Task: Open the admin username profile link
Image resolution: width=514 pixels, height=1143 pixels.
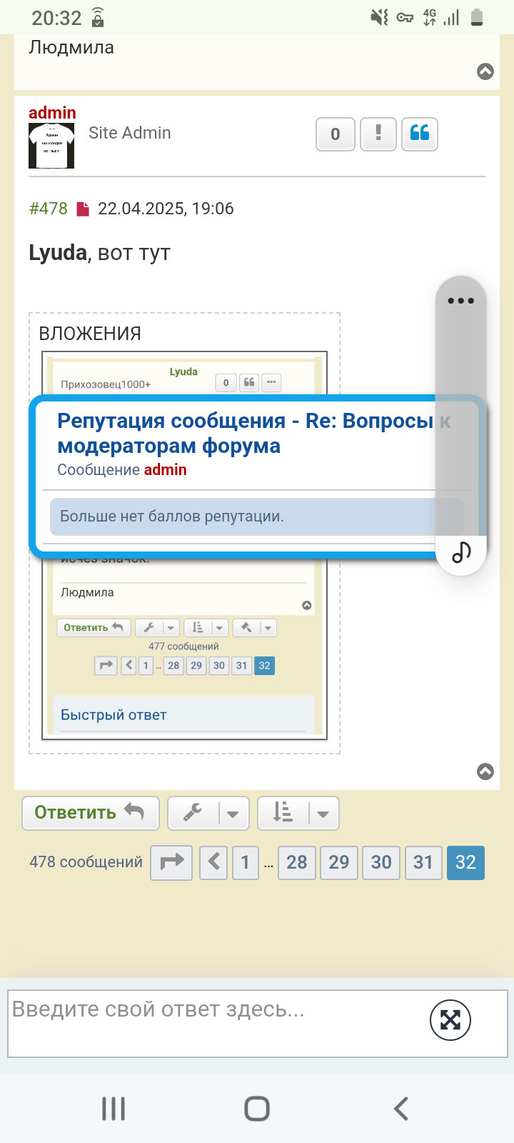Action: pos(52,113)
